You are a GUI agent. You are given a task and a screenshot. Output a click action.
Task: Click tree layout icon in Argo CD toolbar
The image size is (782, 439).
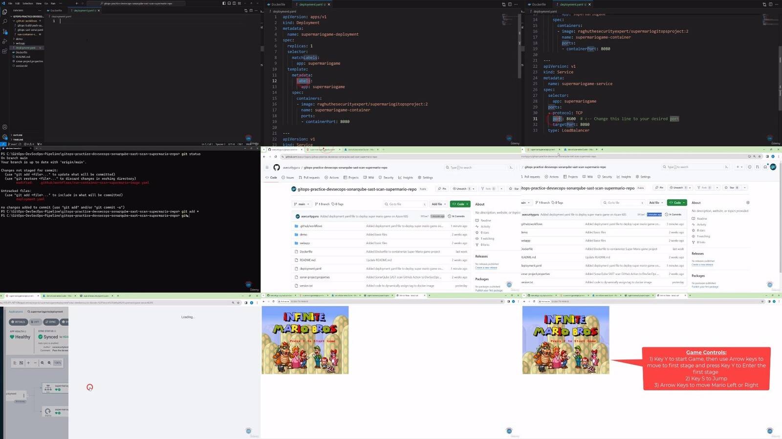[15, 363]
